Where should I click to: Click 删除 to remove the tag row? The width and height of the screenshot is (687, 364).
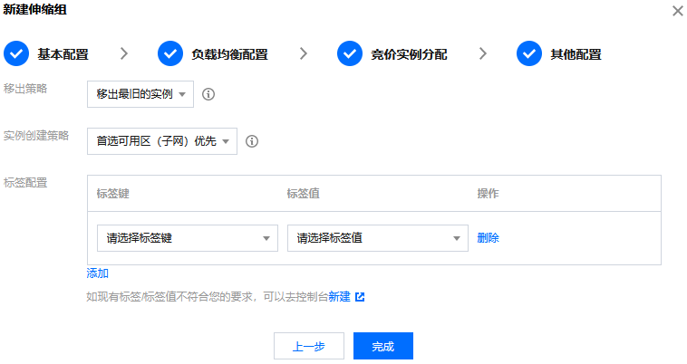pyautogui.click(x=489, y=238)
